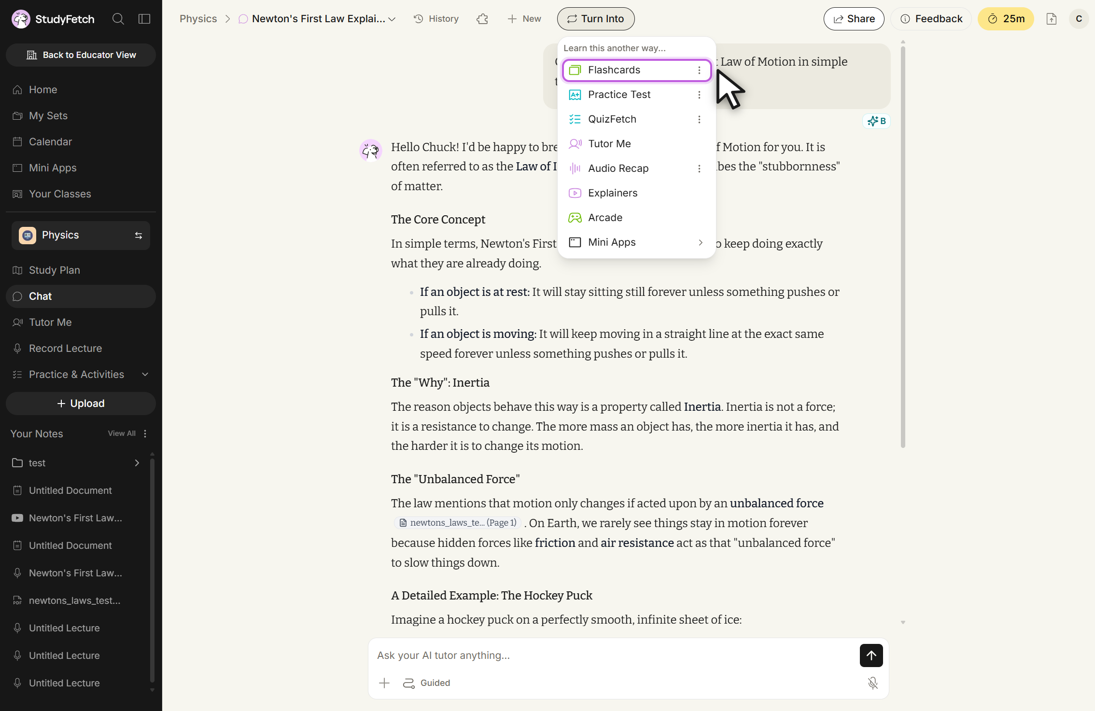Click the Turn Into button
1095x711 pixels.
(596, 19)
